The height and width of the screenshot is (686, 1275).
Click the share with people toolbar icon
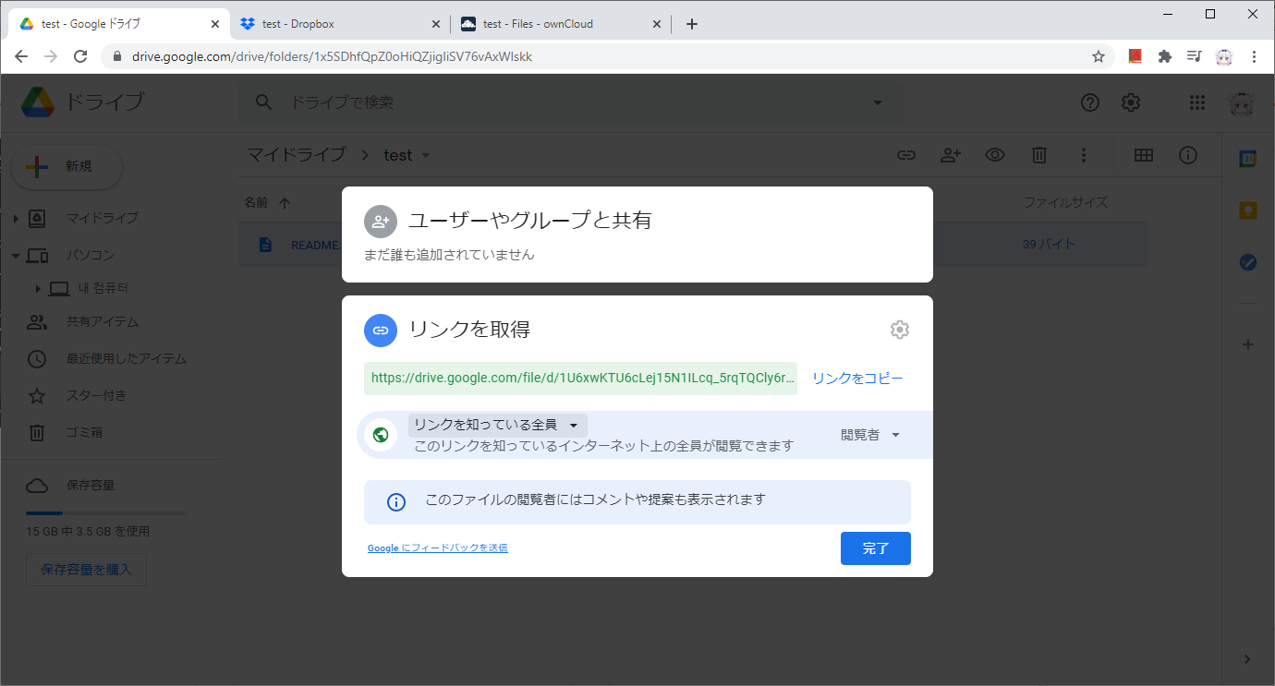tap(951, 155)
